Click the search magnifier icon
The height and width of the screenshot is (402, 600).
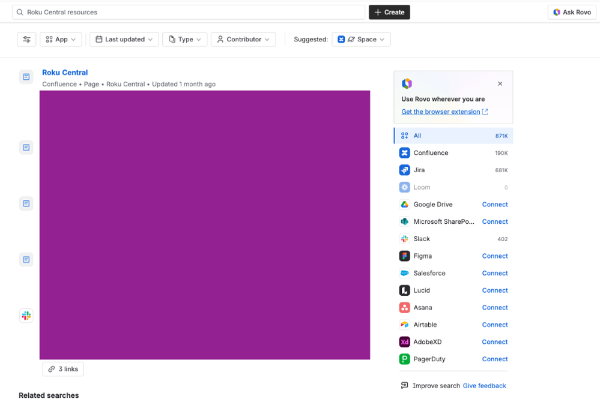20,12
